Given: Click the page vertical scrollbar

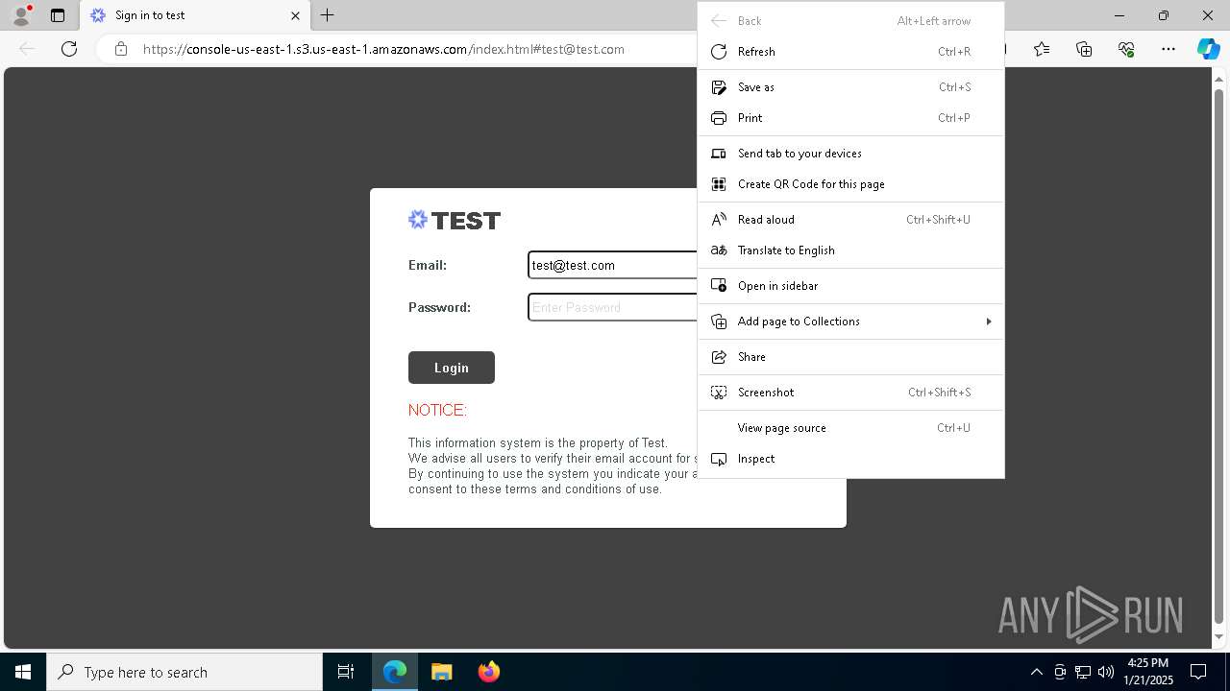Looking at the screenshot, I should pos(1219,355).
